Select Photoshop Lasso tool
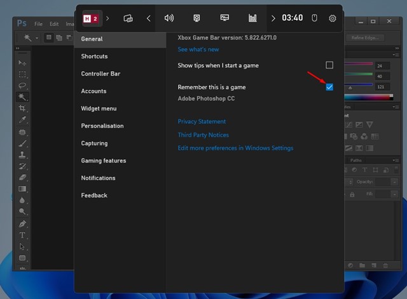Viewport: 407px width, 299px height. pos(22,86)
